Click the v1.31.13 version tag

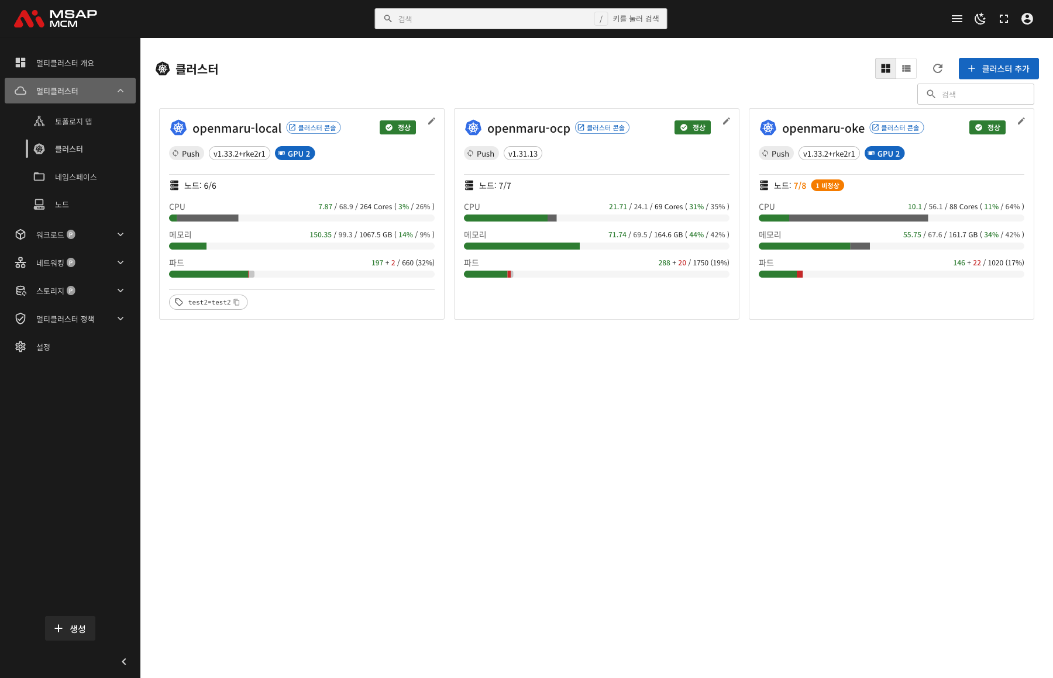(x=523, y=154)
